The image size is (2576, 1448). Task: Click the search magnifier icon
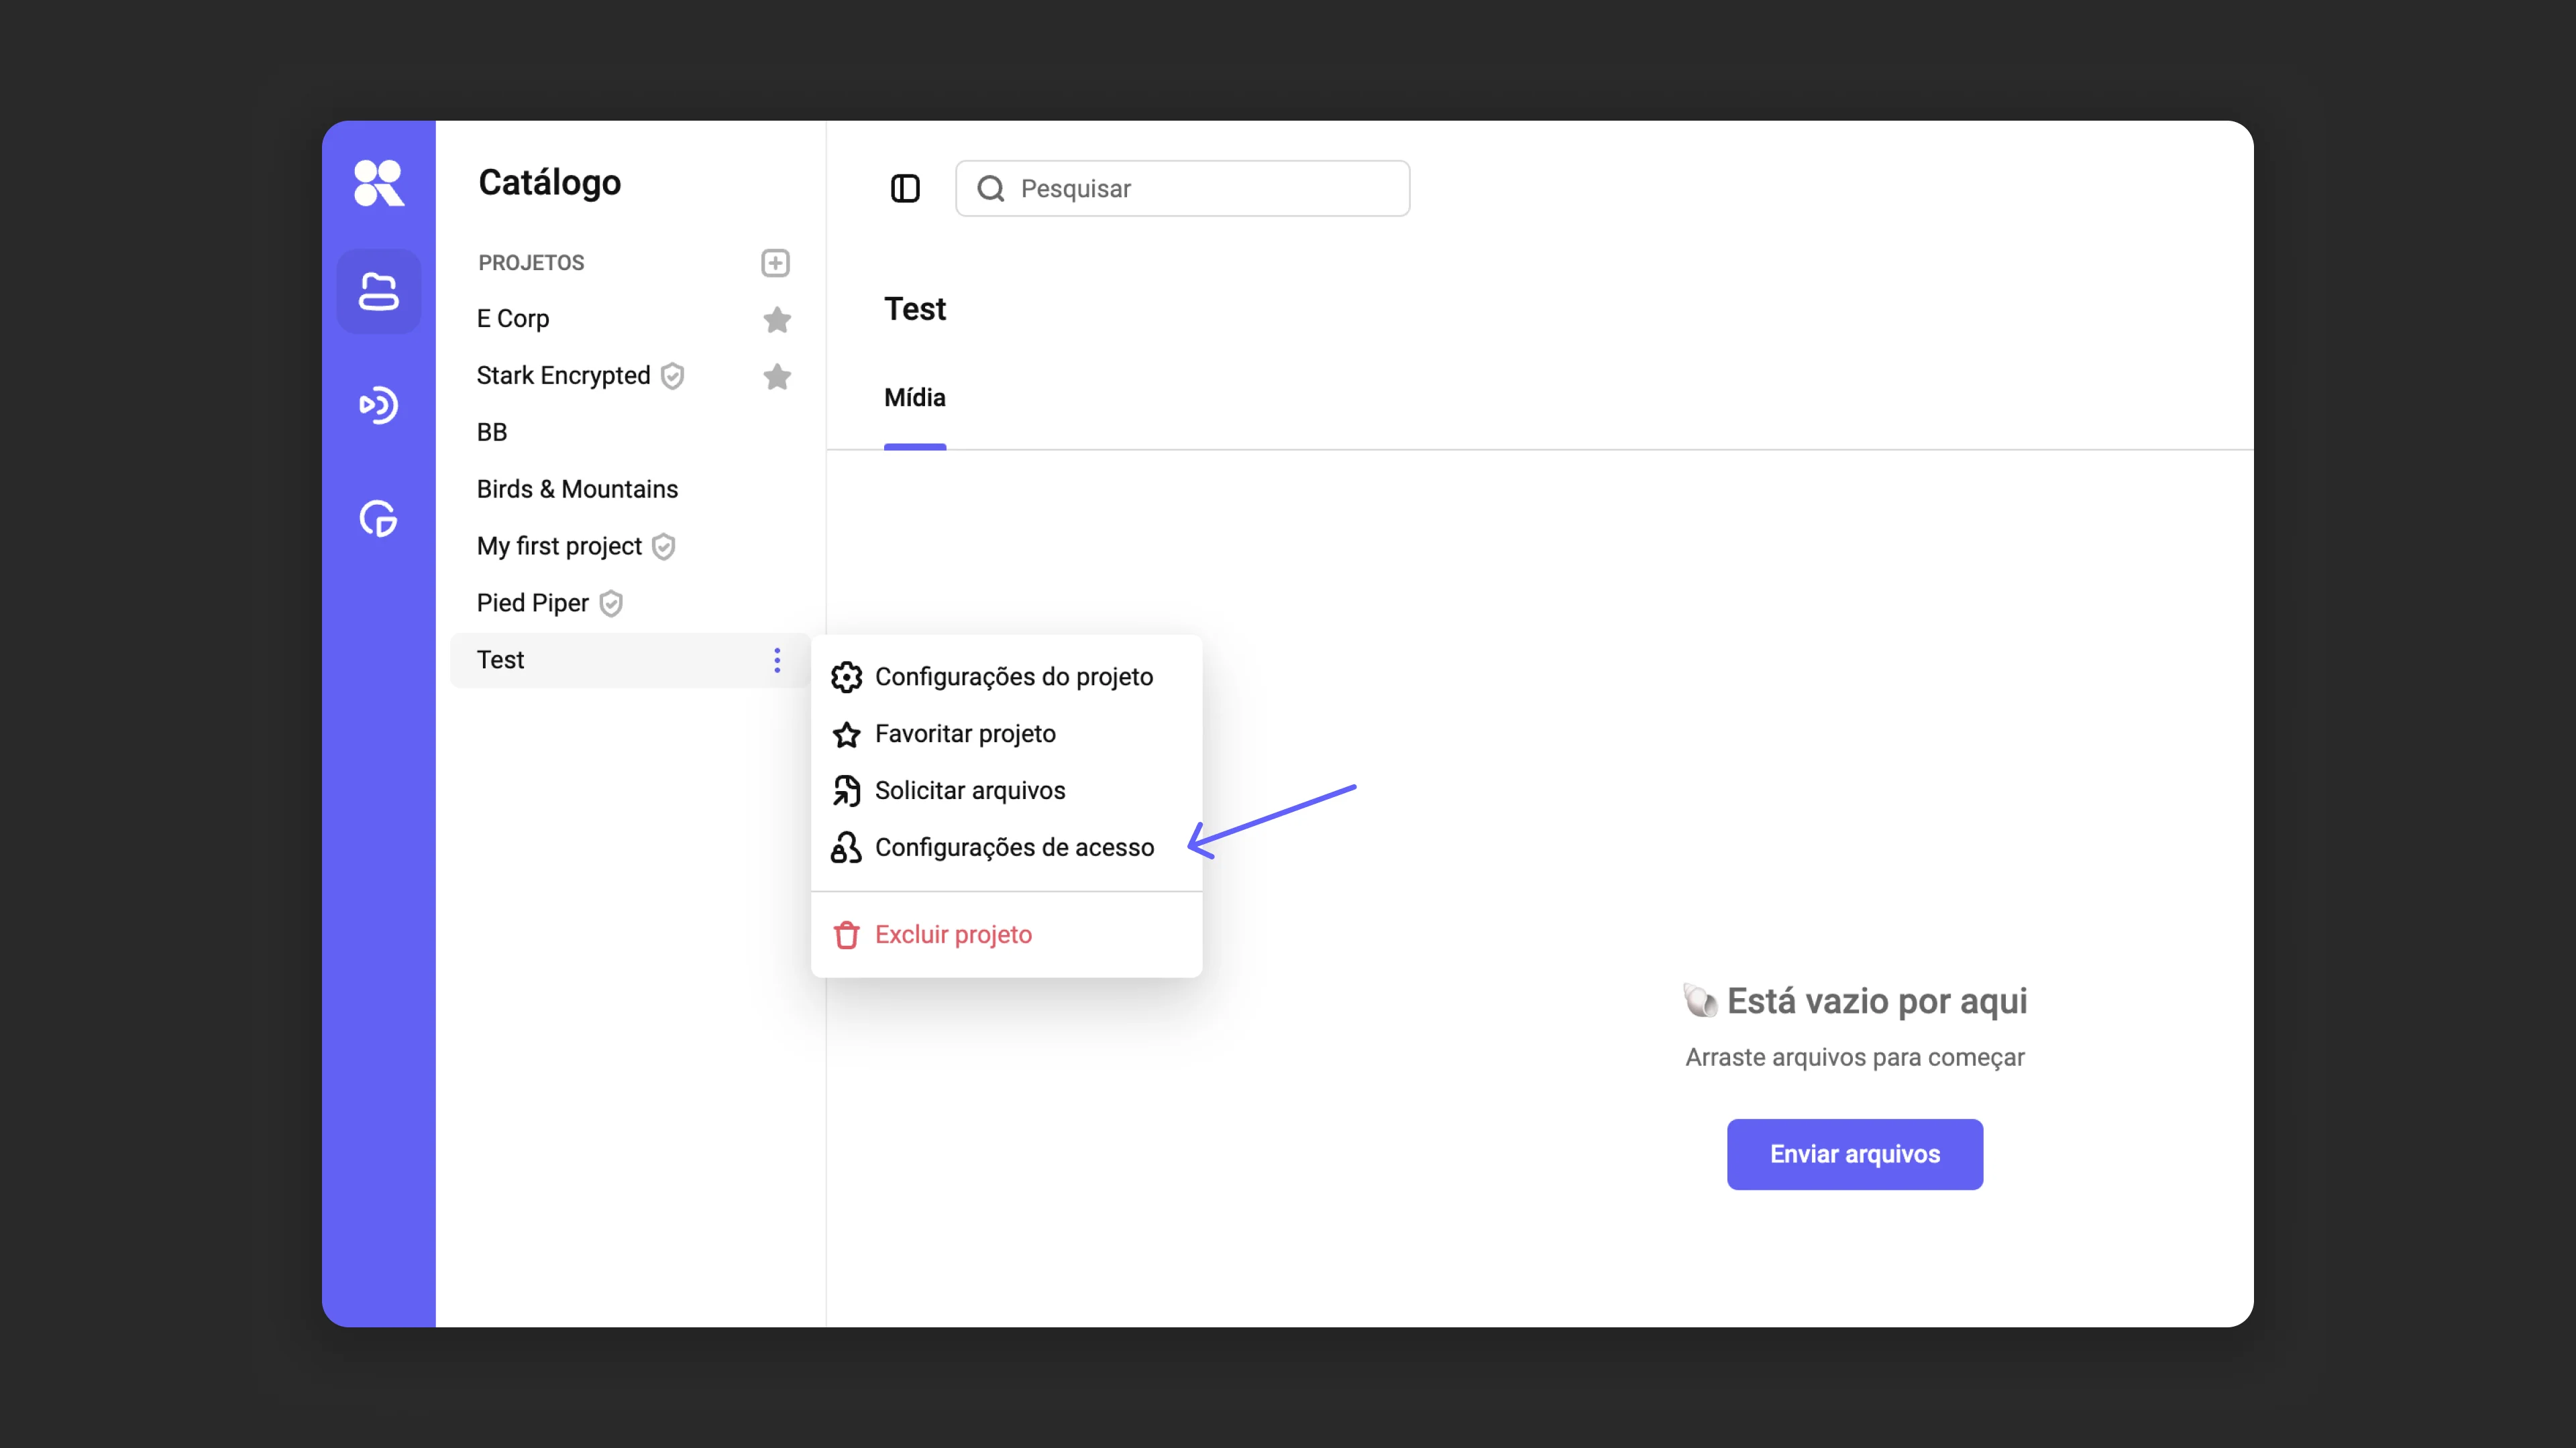(990, 188)
